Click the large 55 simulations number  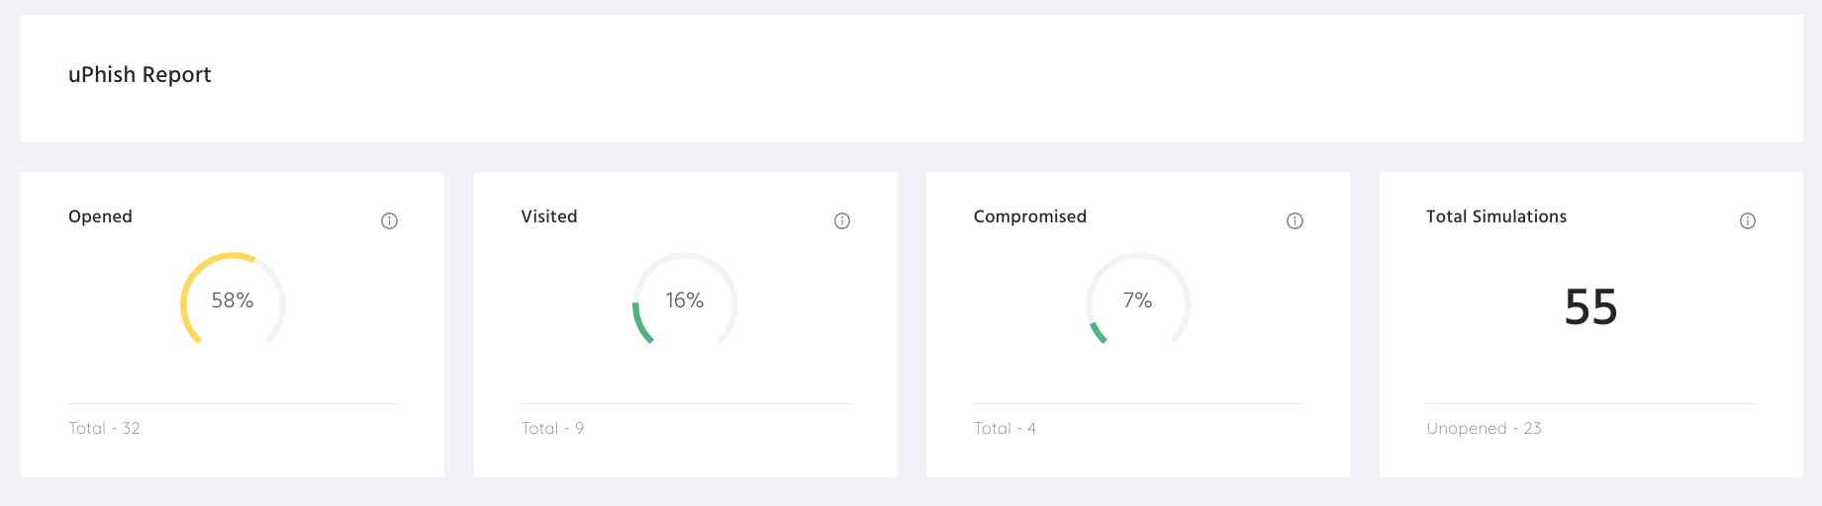tap(1590, 306)
